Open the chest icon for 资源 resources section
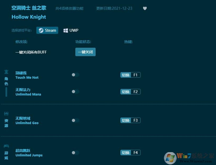Viewport: 216px width, 165px height. [x=6, y=113]
